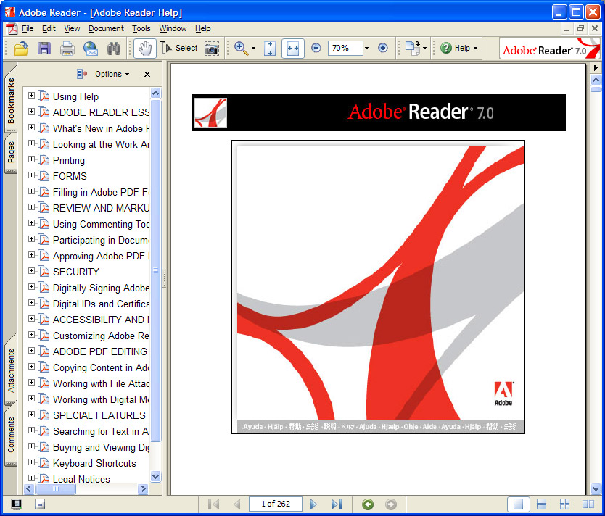Viewport: 605px width, 516px height.
Task: Click the Adobe Reader 7.0 logo button
Action: pos(550,49)
